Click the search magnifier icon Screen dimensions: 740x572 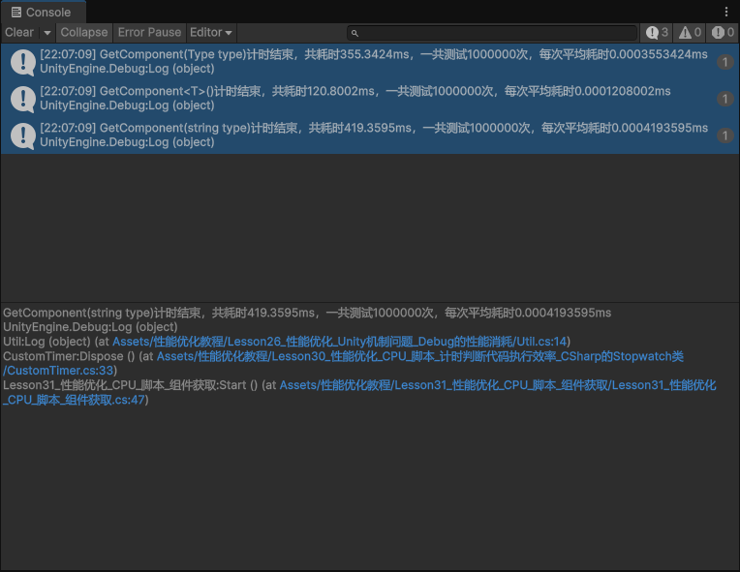[x=355, y=33]
